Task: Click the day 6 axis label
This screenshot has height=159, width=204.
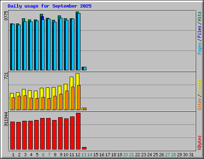Action: (43, 155)
